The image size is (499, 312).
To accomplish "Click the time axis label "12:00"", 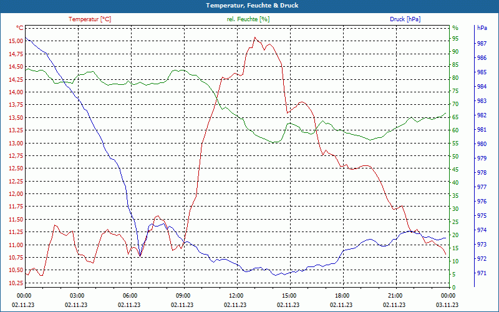I will point(236,295).
